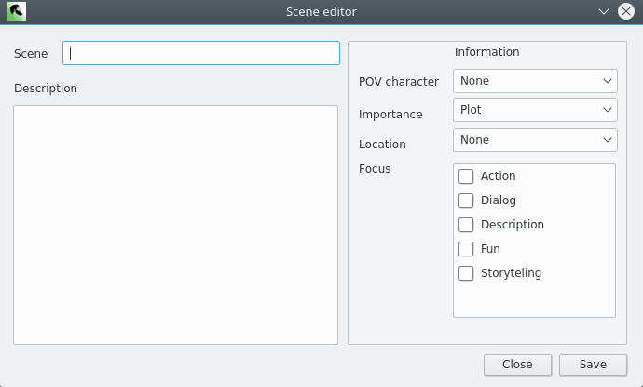Click inside the Description text area
This screenshot has height=387, width=643.
175,225
